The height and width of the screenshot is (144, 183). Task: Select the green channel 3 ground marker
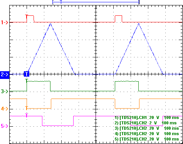point(5,91)
